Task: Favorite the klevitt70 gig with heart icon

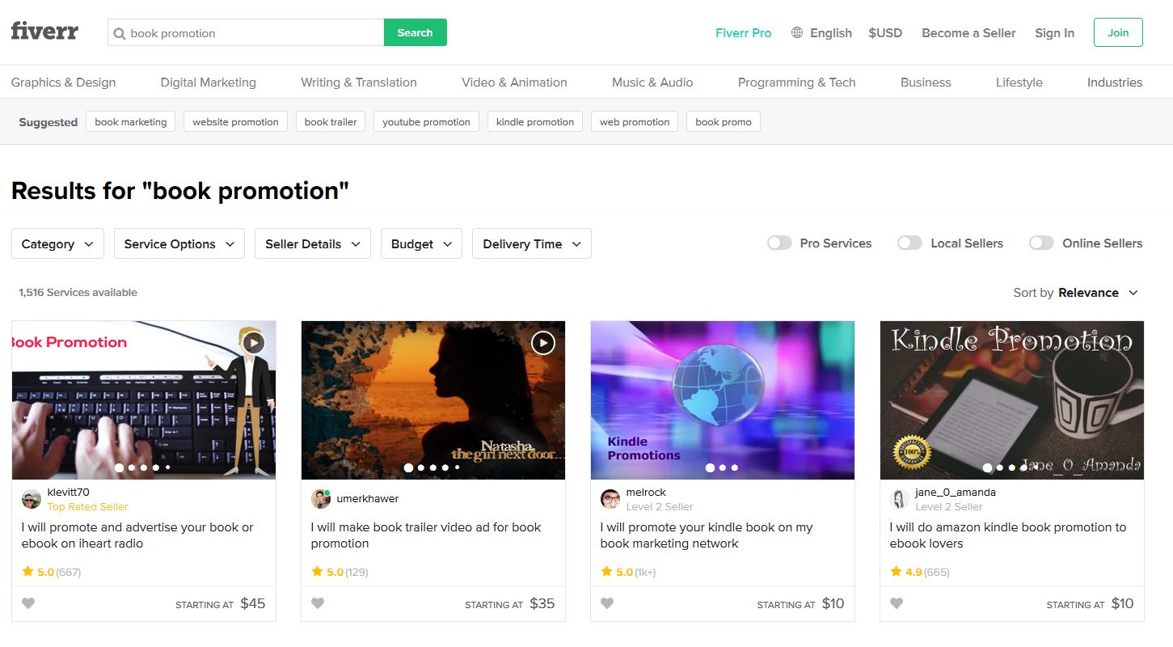Action: (28, 603)
